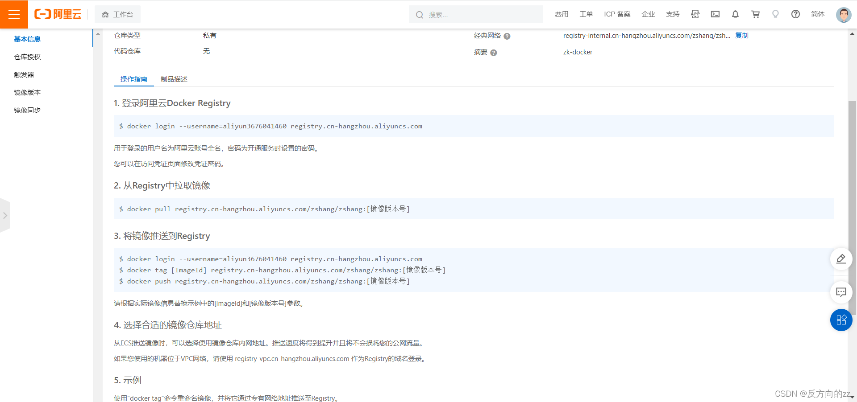The height and width of the screenshot is (402, 857).
Task: Click the lightbulb tips icon
Action: point(775,14)
